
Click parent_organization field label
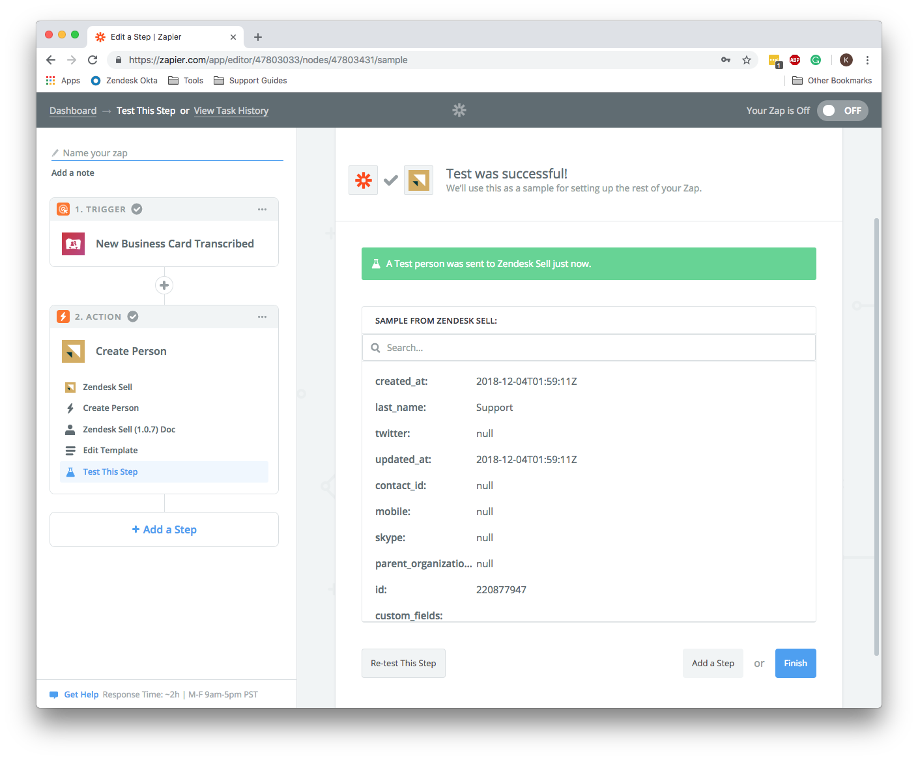click(x=423, y=564)
